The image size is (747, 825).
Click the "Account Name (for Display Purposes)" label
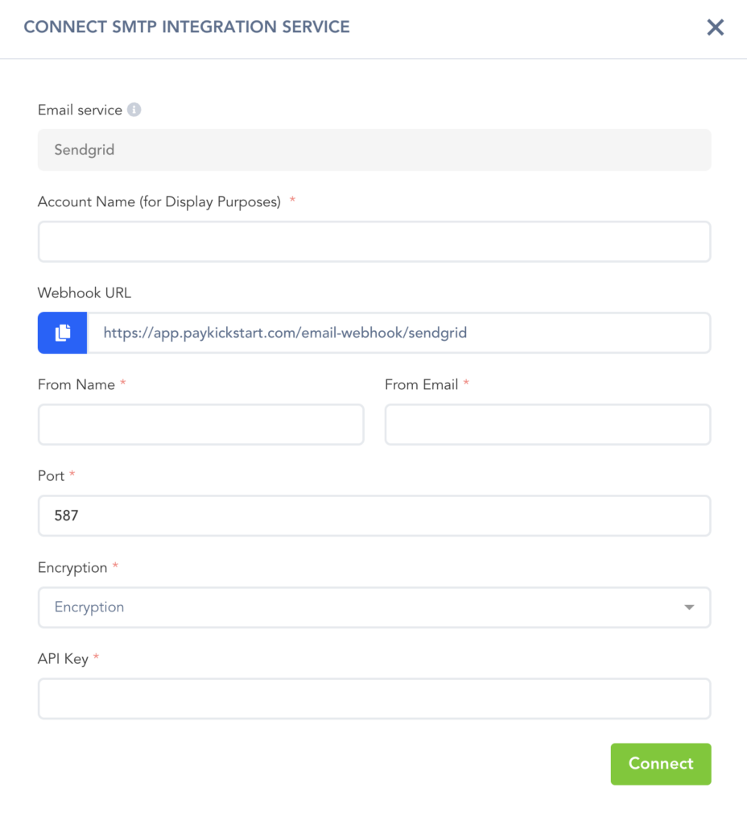pyautogui.click(x=159, y=201)
